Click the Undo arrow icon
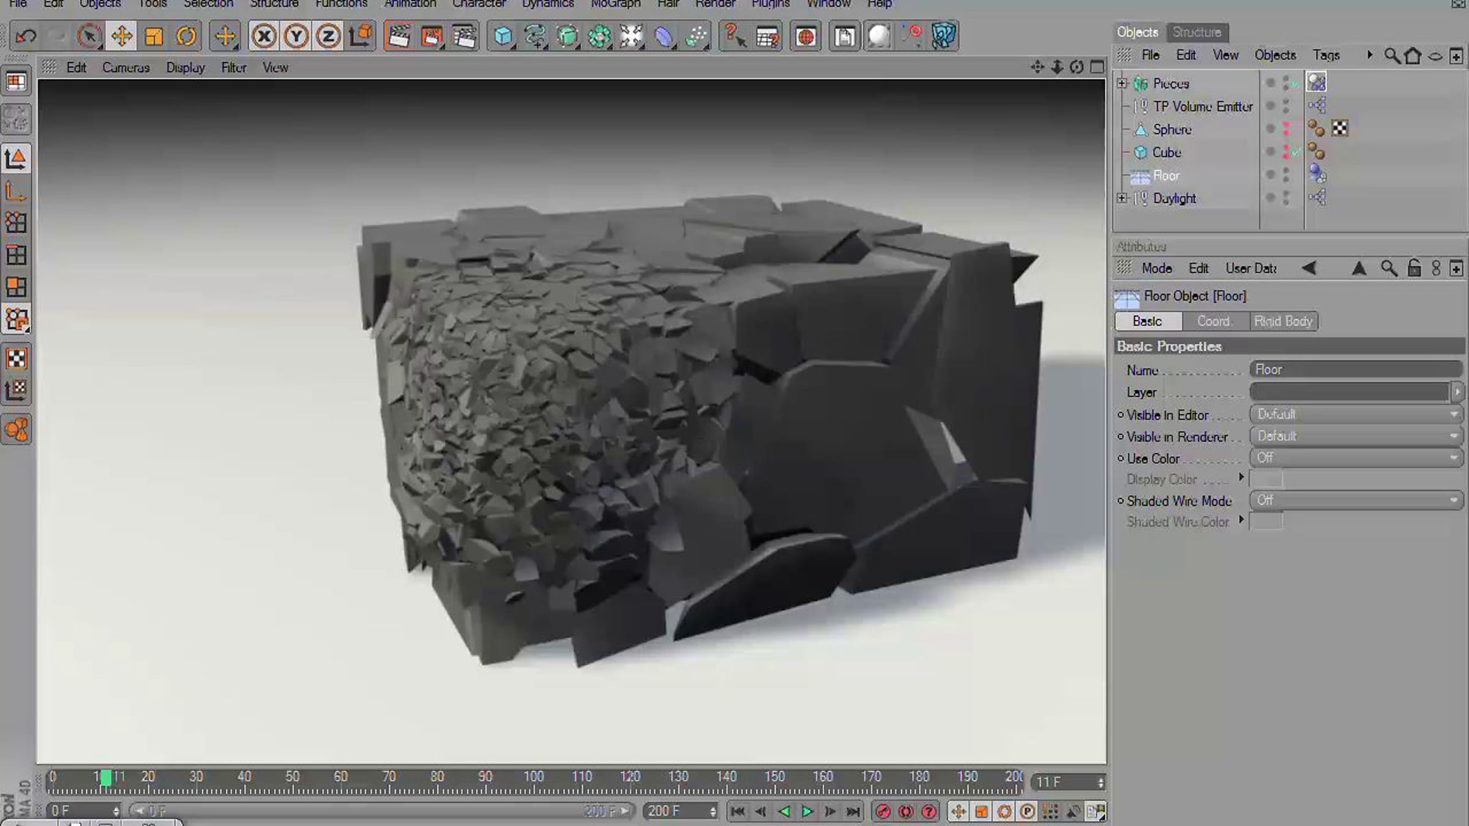This screenshot has height=826, width=1469. pos(26,37)
